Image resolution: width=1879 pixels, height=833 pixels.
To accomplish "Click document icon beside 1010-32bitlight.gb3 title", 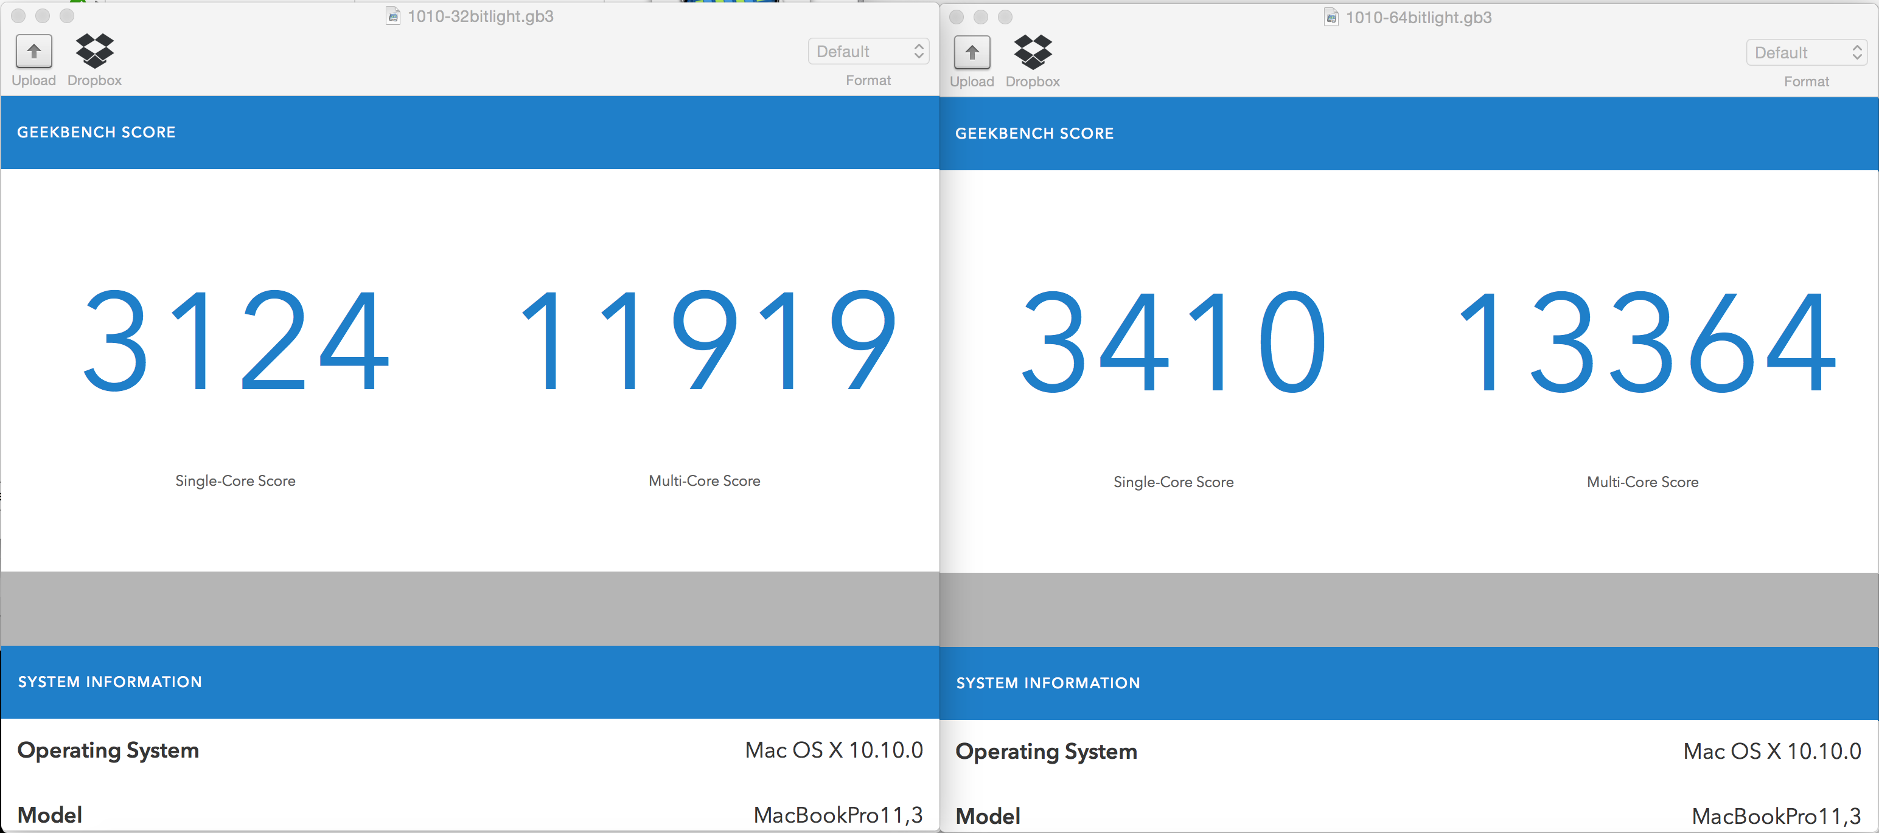I will pos(393,16).
